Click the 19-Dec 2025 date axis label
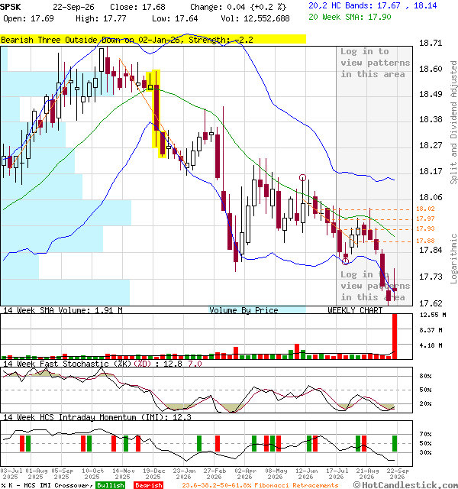This screenshot has width=458, height=489. pos(153,474)
